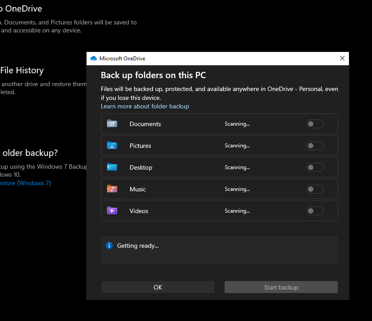372x321 pixels.
Task: Click the Videos folder icon
Action: (x=112, y=211)
